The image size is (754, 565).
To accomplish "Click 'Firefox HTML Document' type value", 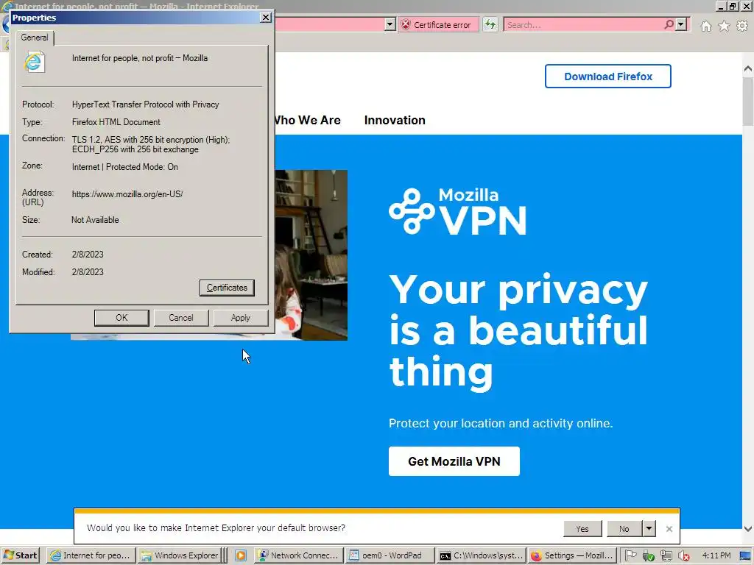I will 116,122.
